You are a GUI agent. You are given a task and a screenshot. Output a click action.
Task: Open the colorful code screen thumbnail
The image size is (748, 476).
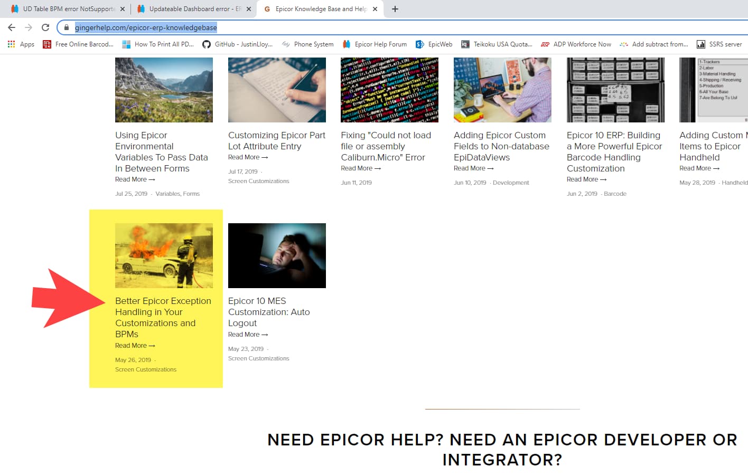pos(389,90)
